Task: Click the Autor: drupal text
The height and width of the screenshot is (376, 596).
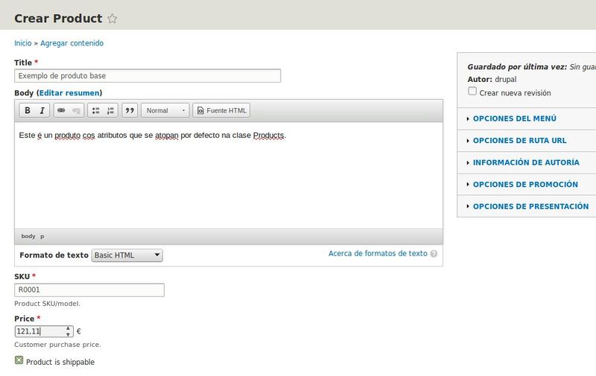Action: click(492, 80)
